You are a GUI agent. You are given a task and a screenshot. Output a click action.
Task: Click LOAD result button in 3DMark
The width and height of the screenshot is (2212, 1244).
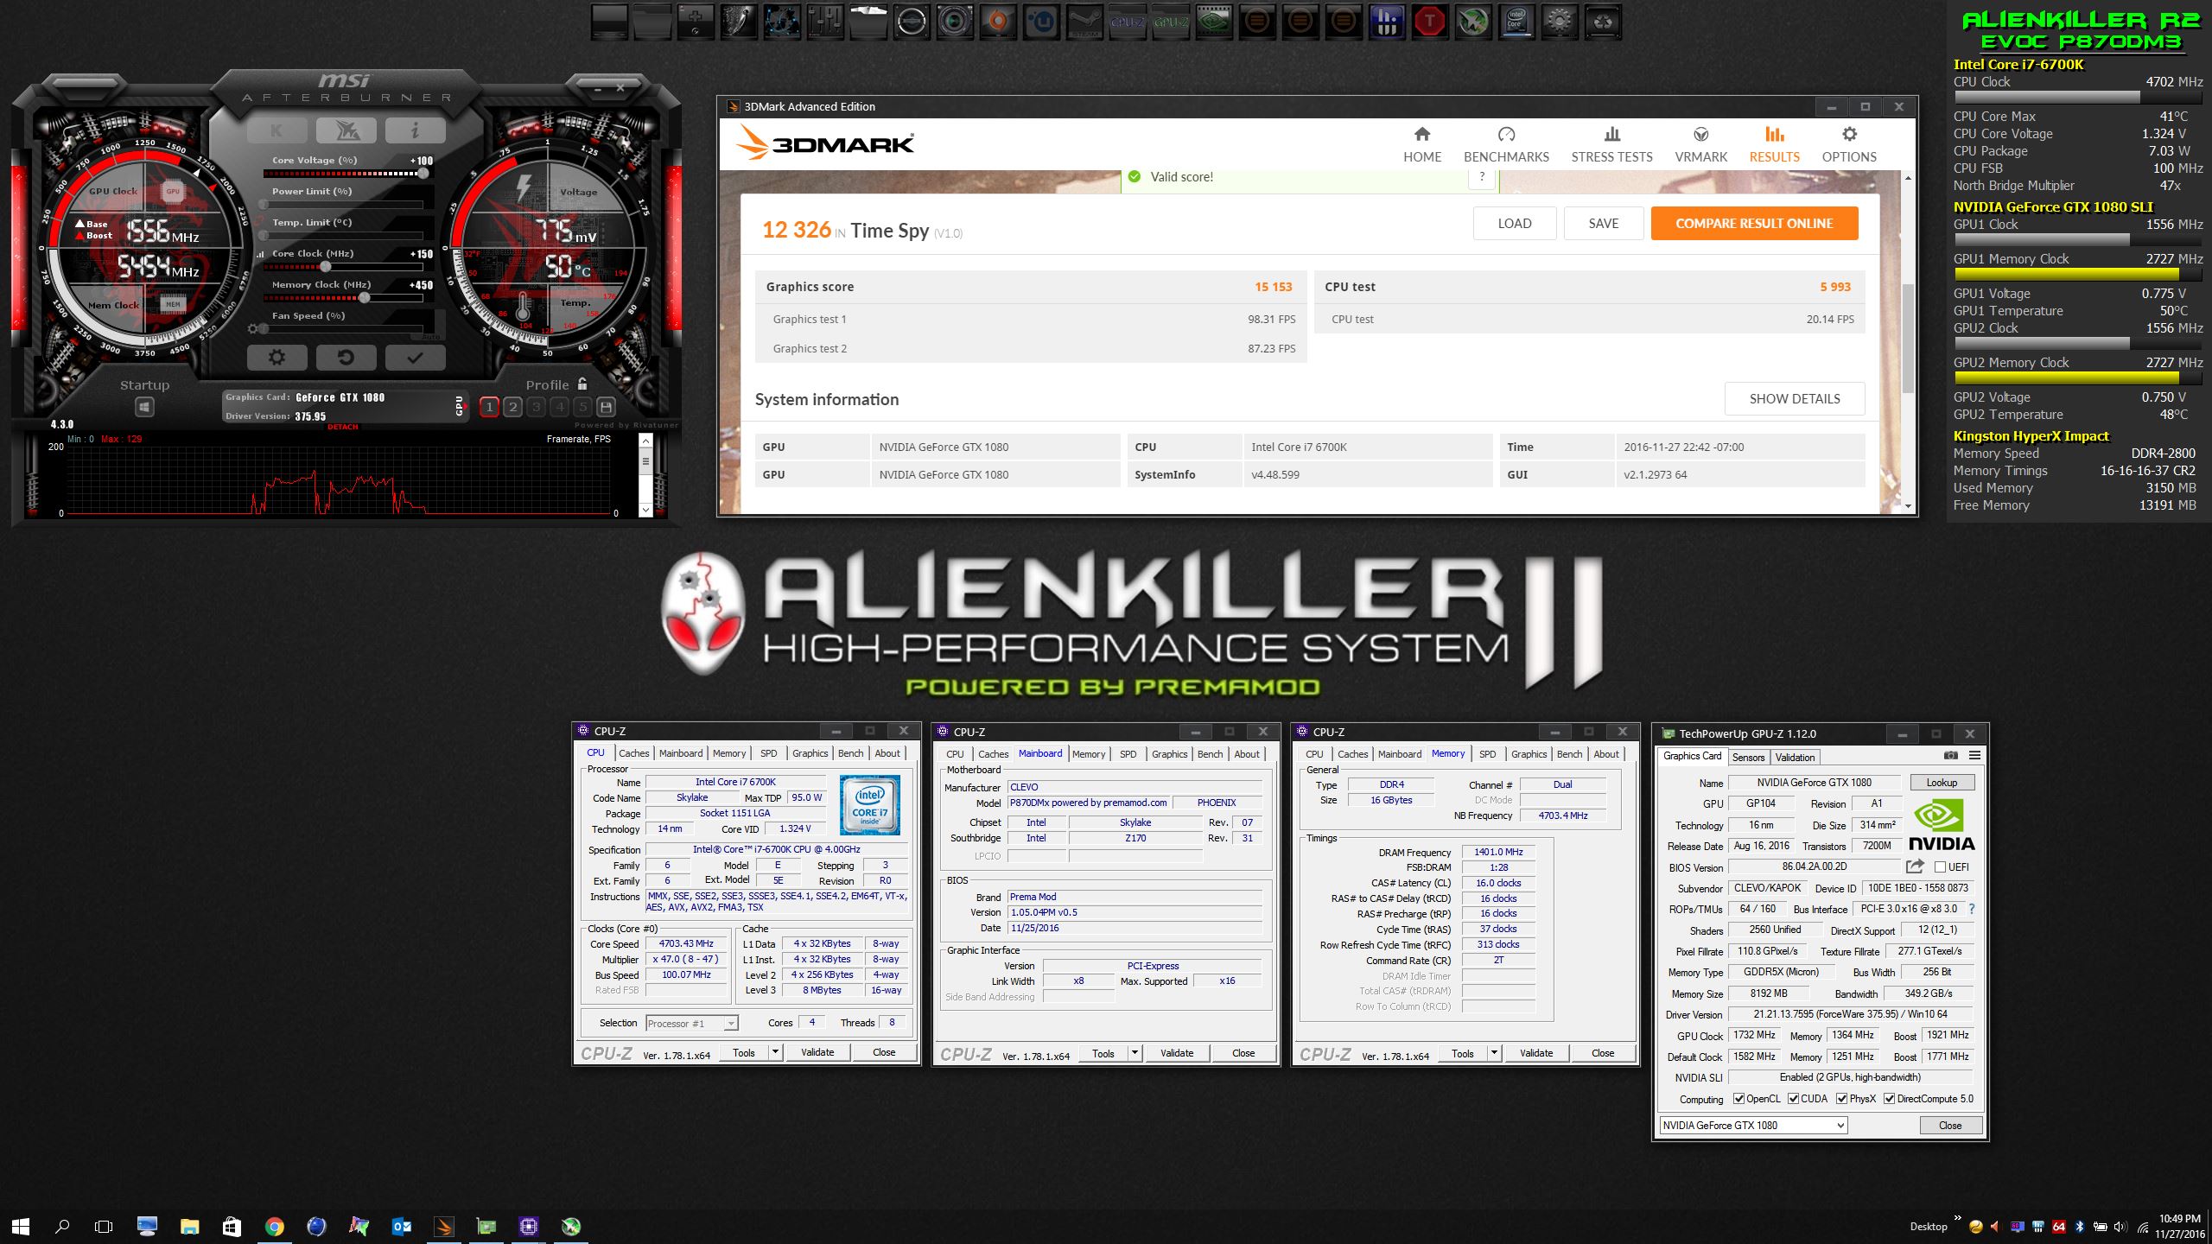1515,223
